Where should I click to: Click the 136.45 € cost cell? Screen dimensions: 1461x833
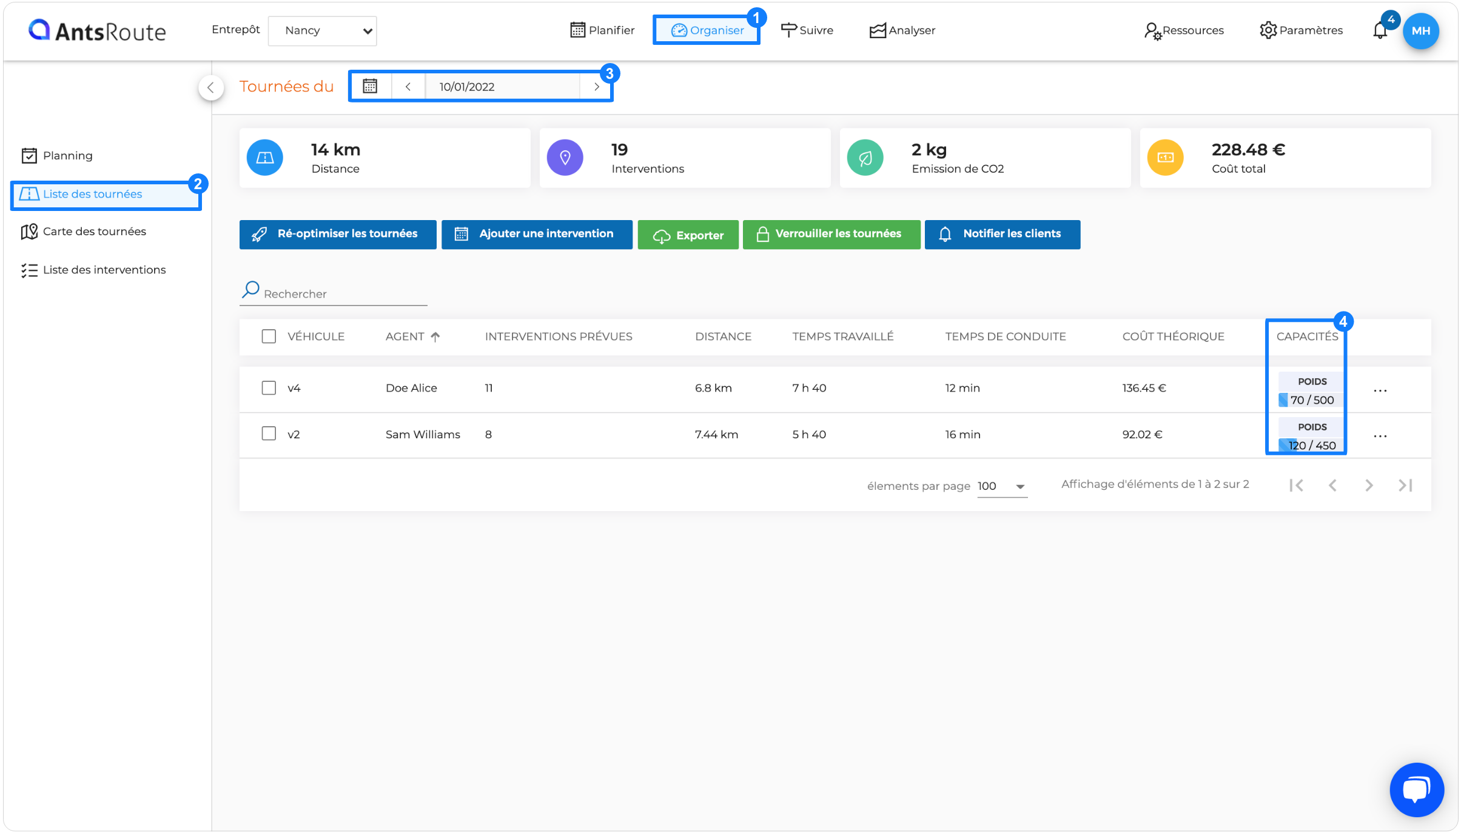click(x=1144, y=388)
